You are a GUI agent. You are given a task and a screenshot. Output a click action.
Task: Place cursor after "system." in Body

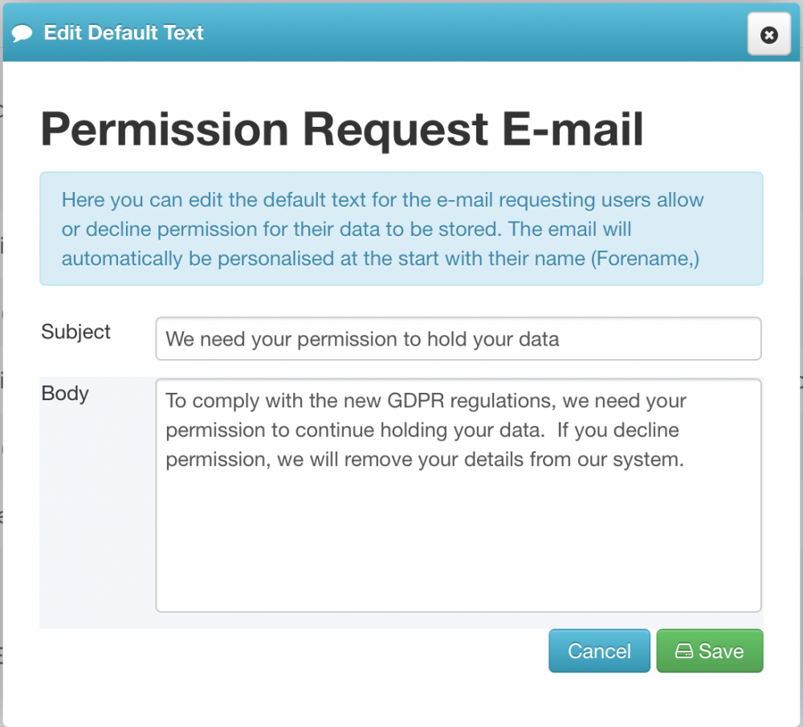[685, 459]
